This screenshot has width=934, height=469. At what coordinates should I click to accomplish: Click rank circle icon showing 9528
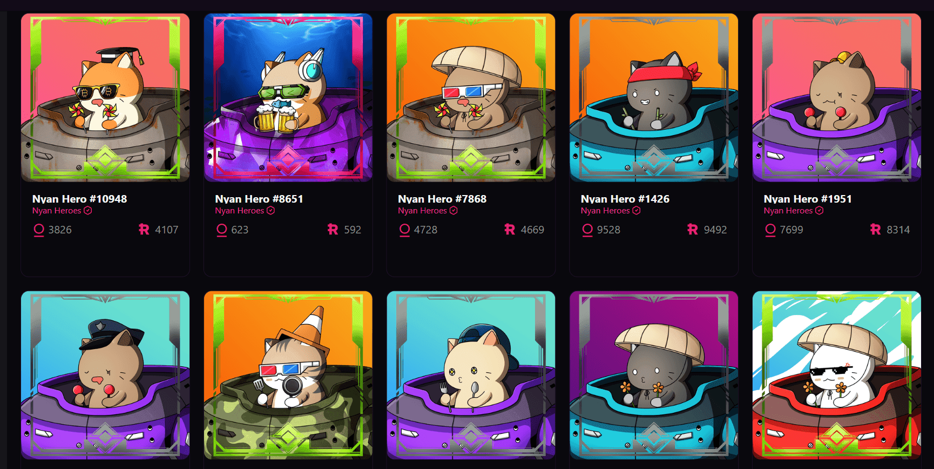pos(587,230)
